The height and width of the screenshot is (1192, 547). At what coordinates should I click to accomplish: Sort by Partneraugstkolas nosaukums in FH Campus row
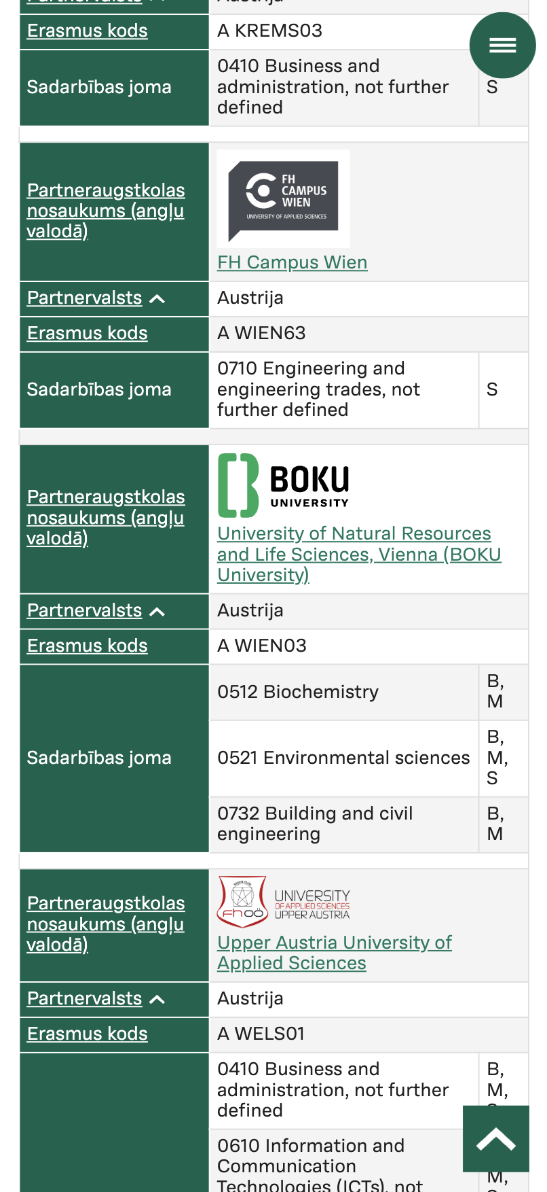point(106,211)
